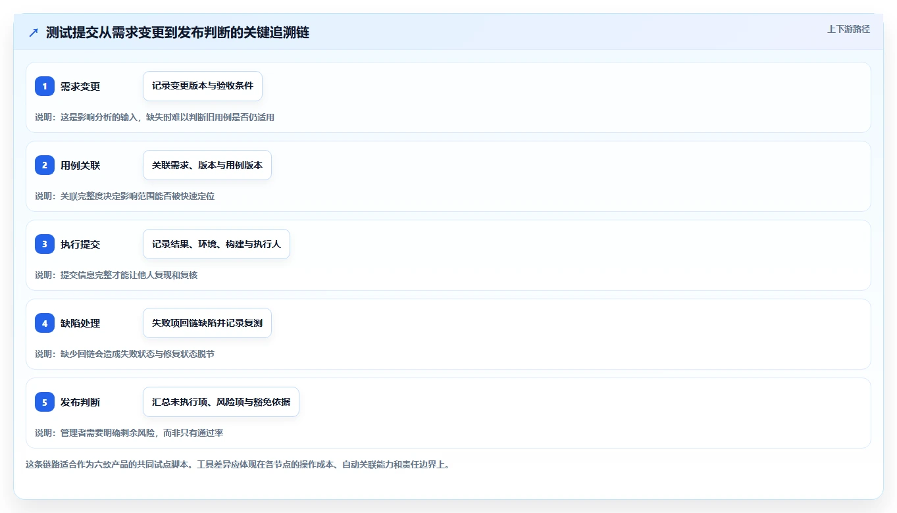Click the panel title 测试提交从需求变更到发布判断的关键追溯链
This screenshot has height=513, width=897.
coord(178,33)
